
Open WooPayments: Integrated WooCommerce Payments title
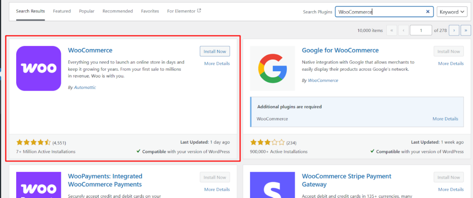[x=105, y=180]
